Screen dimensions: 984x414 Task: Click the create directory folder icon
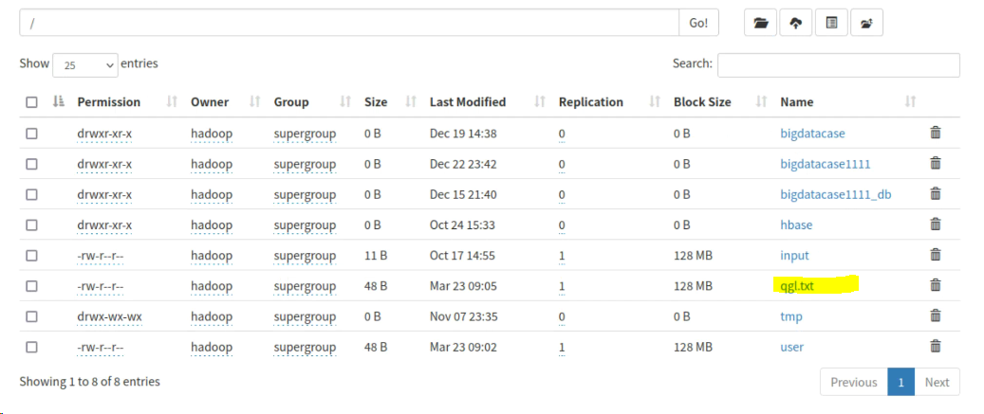[x=761, y=23]
